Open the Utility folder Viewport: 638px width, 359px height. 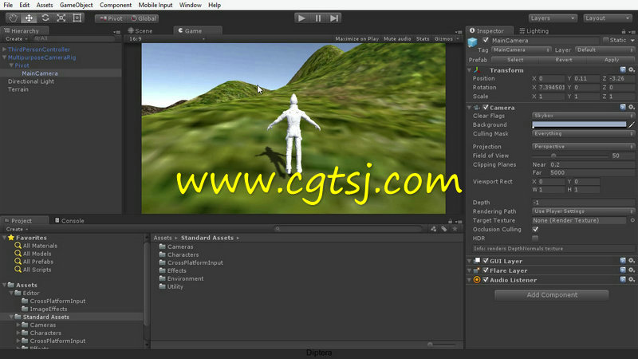click(171, 286)
